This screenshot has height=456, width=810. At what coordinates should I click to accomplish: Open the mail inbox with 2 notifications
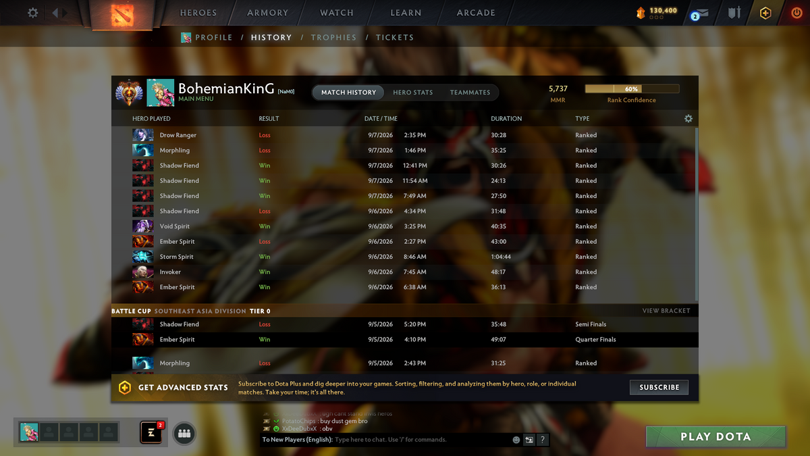coord(700,14)
